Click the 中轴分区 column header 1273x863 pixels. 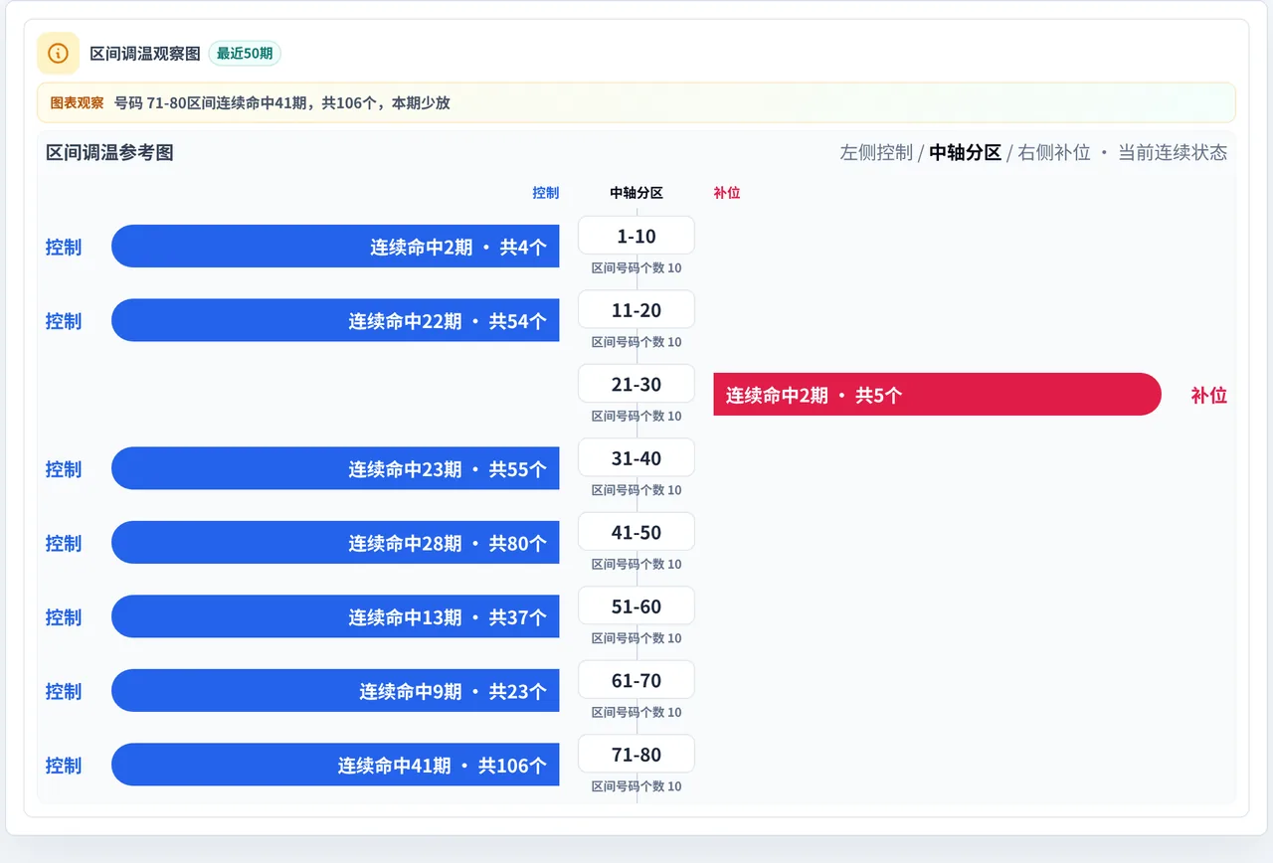[636, 193]
